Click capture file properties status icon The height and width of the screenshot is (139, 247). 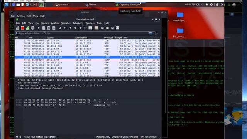pos(20,137)
